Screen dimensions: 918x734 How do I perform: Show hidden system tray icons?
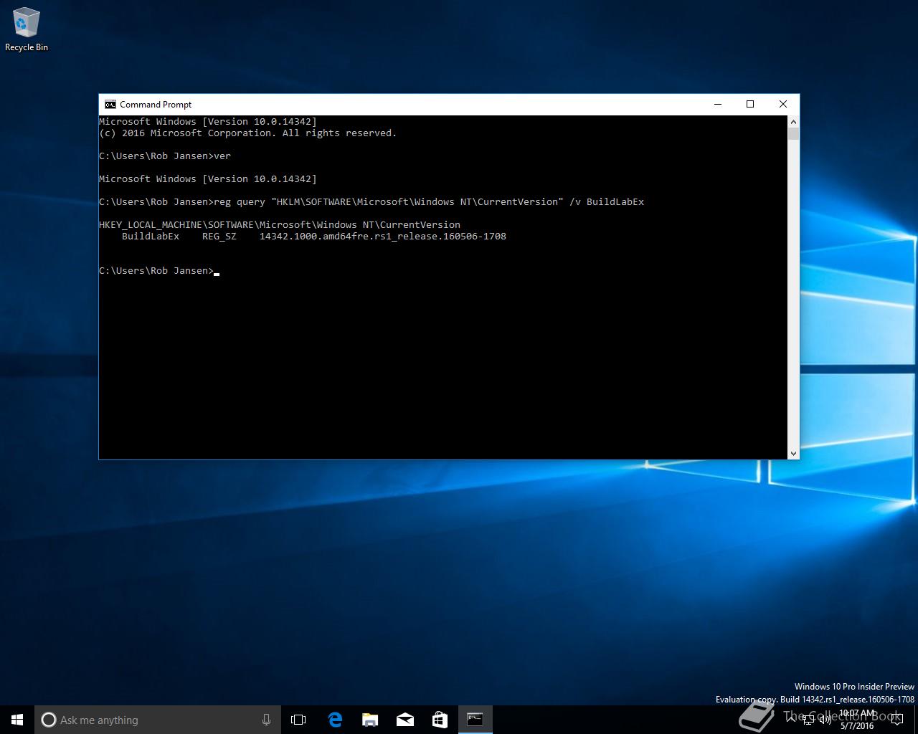point(791,720)
